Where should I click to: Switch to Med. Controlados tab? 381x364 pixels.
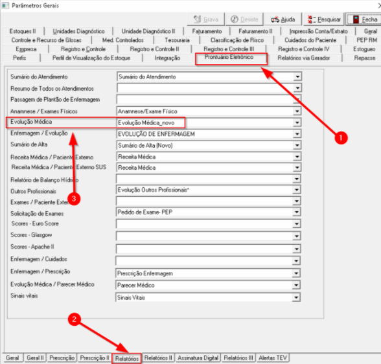[123, 40]
